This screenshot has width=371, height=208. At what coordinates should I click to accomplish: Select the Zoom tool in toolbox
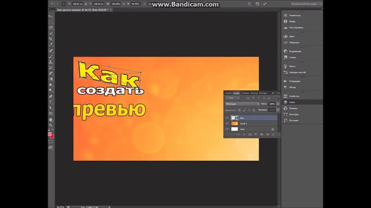50,125
